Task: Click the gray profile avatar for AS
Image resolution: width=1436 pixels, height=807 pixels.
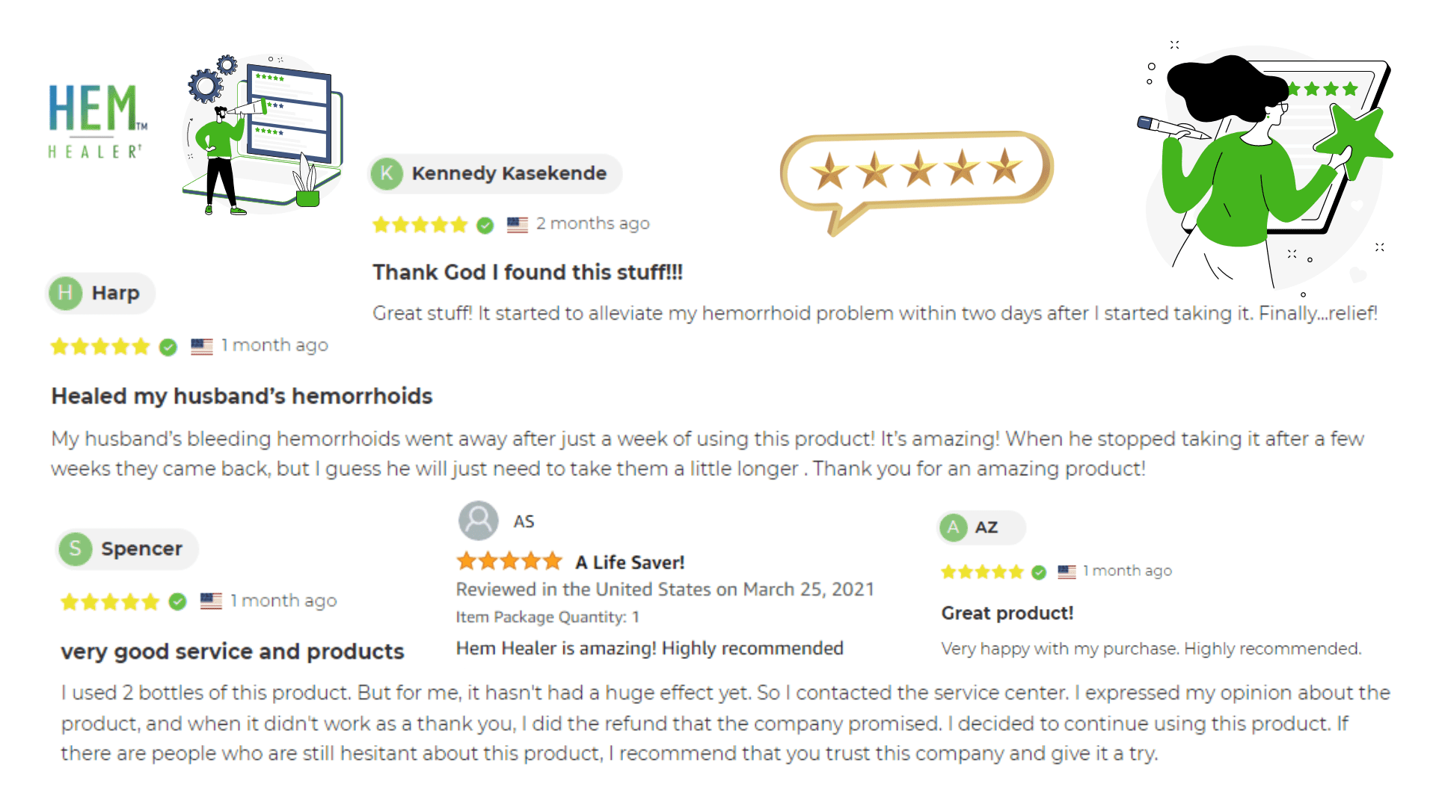Action: 478,521
